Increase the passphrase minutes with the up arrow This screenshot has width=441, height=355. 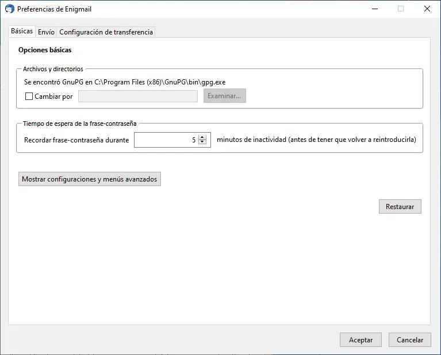(x=202, y=137)
